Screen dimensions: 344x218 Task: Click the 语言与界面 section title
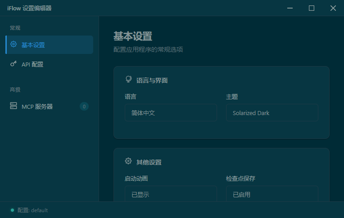click(x=152, y=80)
